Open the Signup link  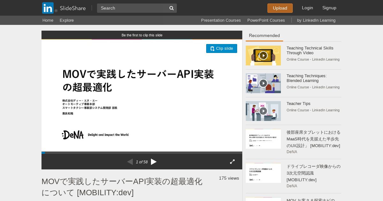pyautogui.click(x=329, y=8)
